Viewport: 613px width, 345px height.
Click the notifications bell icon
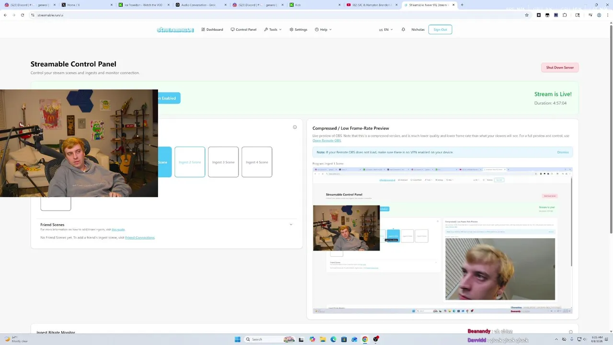tap(403, 30)
